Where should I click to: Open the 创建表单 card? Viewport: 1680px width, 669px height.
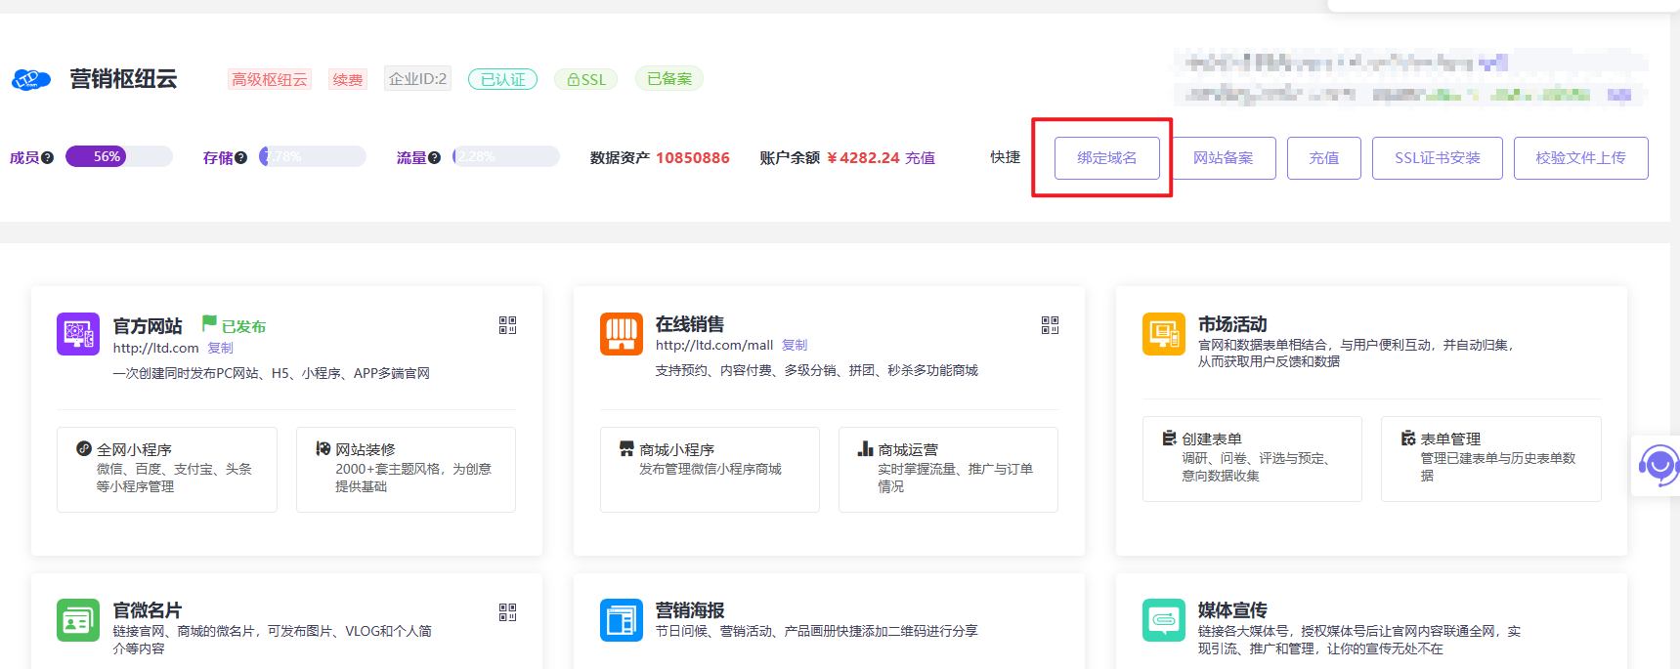pyautogui.click(x=1252, y=459)
